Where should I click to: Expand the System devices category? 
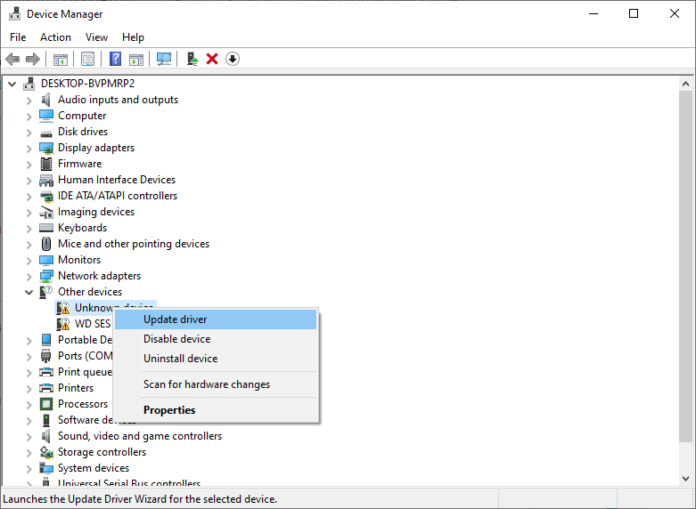pos(29,469)
